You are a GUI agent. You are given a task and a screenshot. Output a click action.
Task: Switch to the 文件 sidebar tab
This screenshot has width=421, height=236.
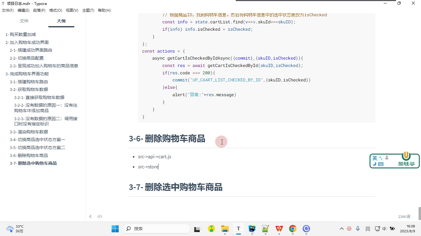[24, 21]
